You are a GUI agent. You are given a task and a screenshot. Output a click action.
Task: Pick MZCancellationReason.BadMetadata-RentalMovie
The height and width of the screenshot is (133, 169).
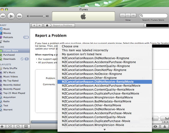tap(105, 102)
